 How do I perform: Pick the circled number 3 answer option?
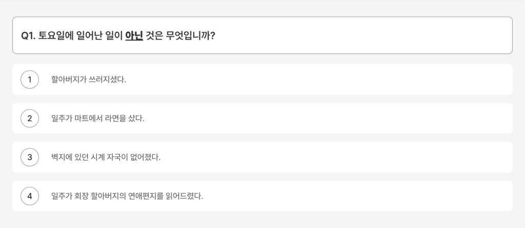click(x=30, y=157)
